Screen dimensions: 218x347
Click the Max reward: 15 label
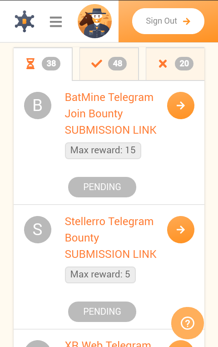point(103,151)
